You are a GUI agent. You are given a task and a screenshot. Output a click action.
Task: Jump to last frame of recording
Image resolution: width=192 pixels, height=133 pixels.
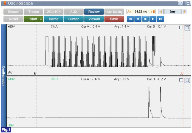160,19
